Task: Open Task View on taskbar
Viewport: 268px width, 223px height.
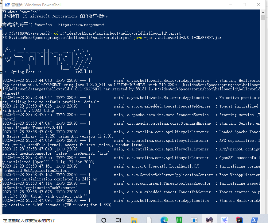Action: (118, 220)
